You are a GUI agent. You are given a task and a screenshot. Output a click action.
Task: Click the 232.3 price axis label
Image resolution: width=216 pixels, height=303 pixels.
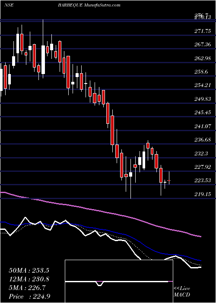tap(201, 153)
